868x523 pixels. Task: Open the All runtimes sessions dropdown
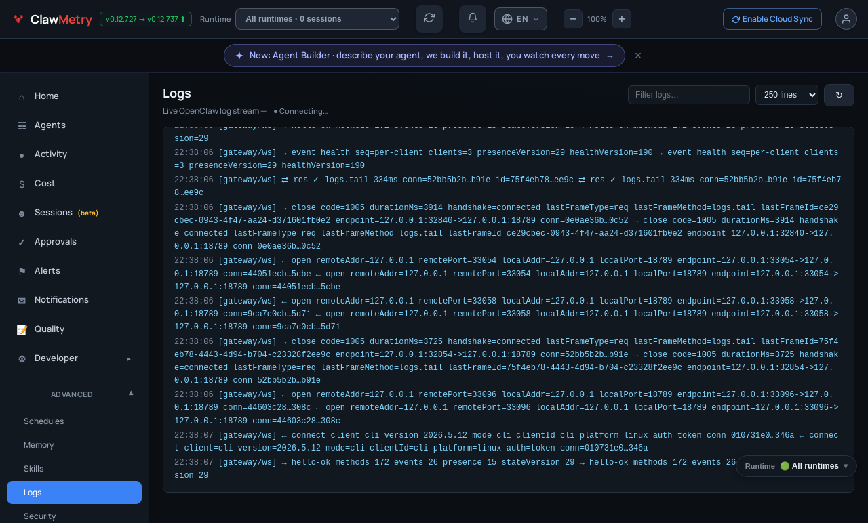pyautogui.click(x=317, y=19)
